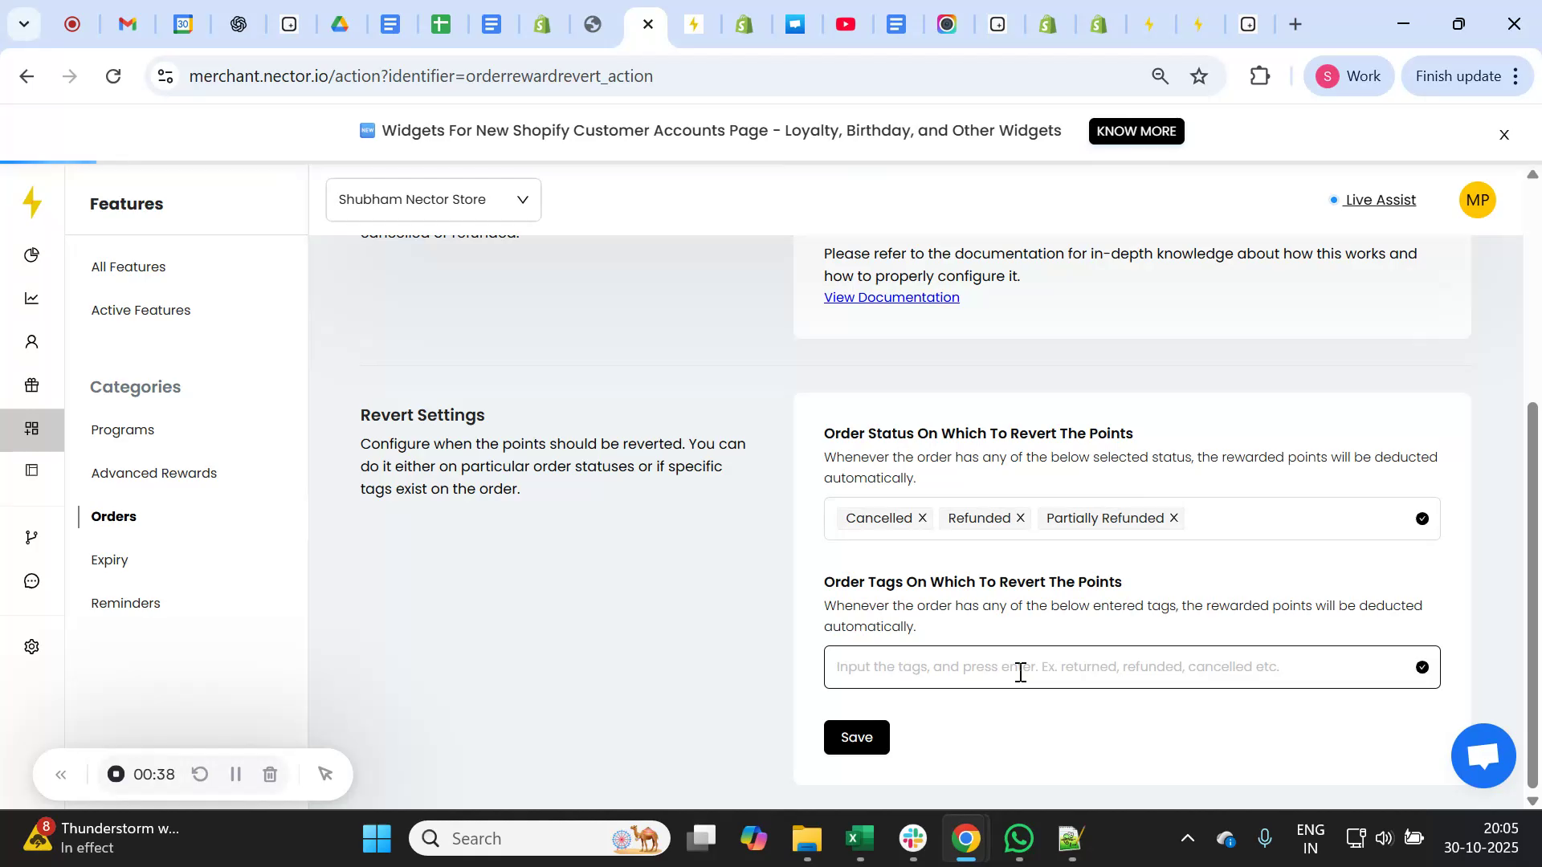Image resolution: width=1542 pixels, height=867 pixels.
Task: Remove the Partially Refunded status chip
Action: pyautogui.click(x=1173, y=518)
